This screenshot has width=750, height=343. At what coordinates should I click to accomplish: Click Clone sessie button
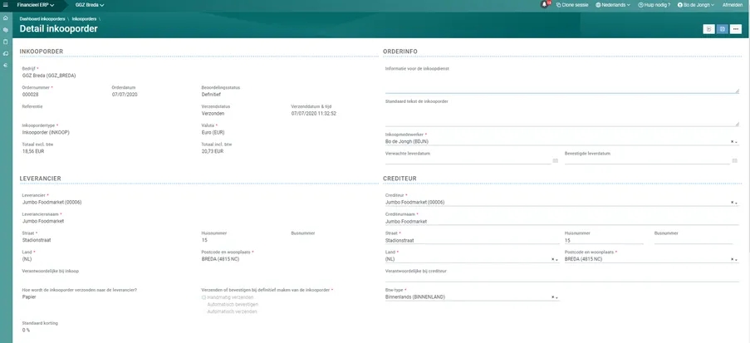click(x=571, y=5)
